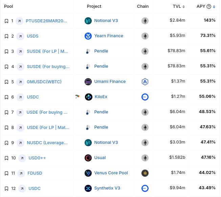
Task: Open external link arrow for FDUSD pool
Action: (x=21, y=173)
